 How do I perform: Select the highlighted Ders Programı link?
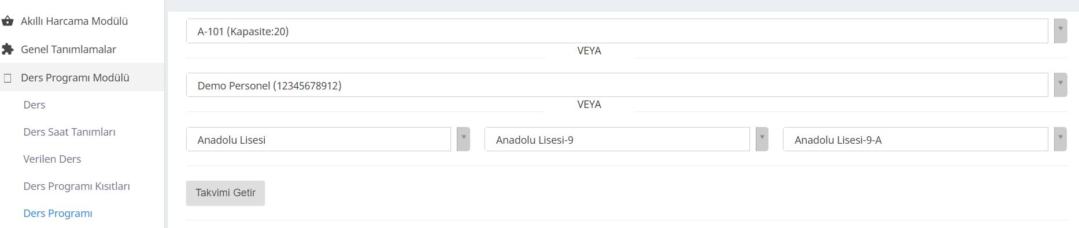[58, 214]
